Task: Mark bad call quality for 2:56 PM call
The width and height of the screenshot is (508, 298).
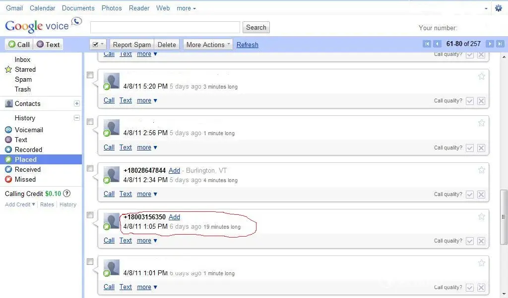Action: click(x=481, y=148)
